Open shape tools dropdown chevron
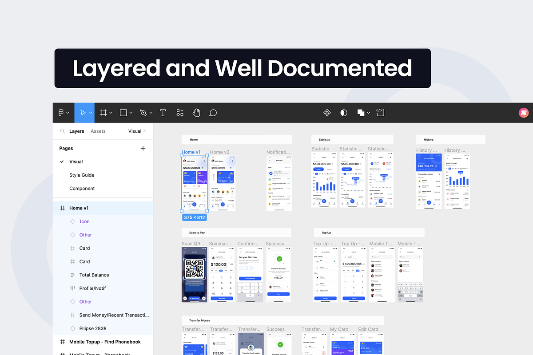This screenshot has height=355, width=533. point(131,113)
